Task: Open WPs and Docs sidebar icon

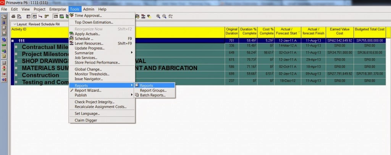Action: tap(4, 56)
